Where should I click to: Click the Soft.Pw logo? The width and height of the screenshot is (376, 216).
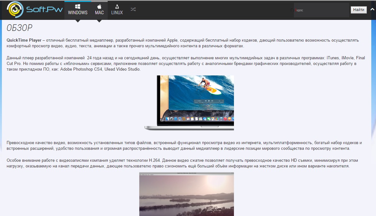coord(35,9)
